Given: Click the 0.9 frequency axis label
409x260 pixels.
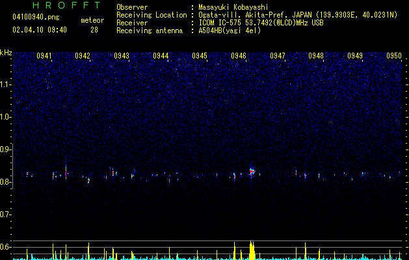Looking at the screenshot, I should coord(5,149).
